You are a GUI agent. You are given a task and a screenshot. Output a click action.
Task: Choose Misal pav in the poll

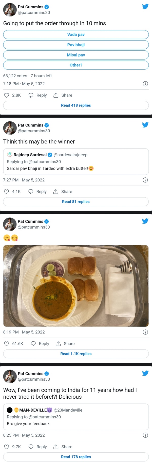coord(76,55)
